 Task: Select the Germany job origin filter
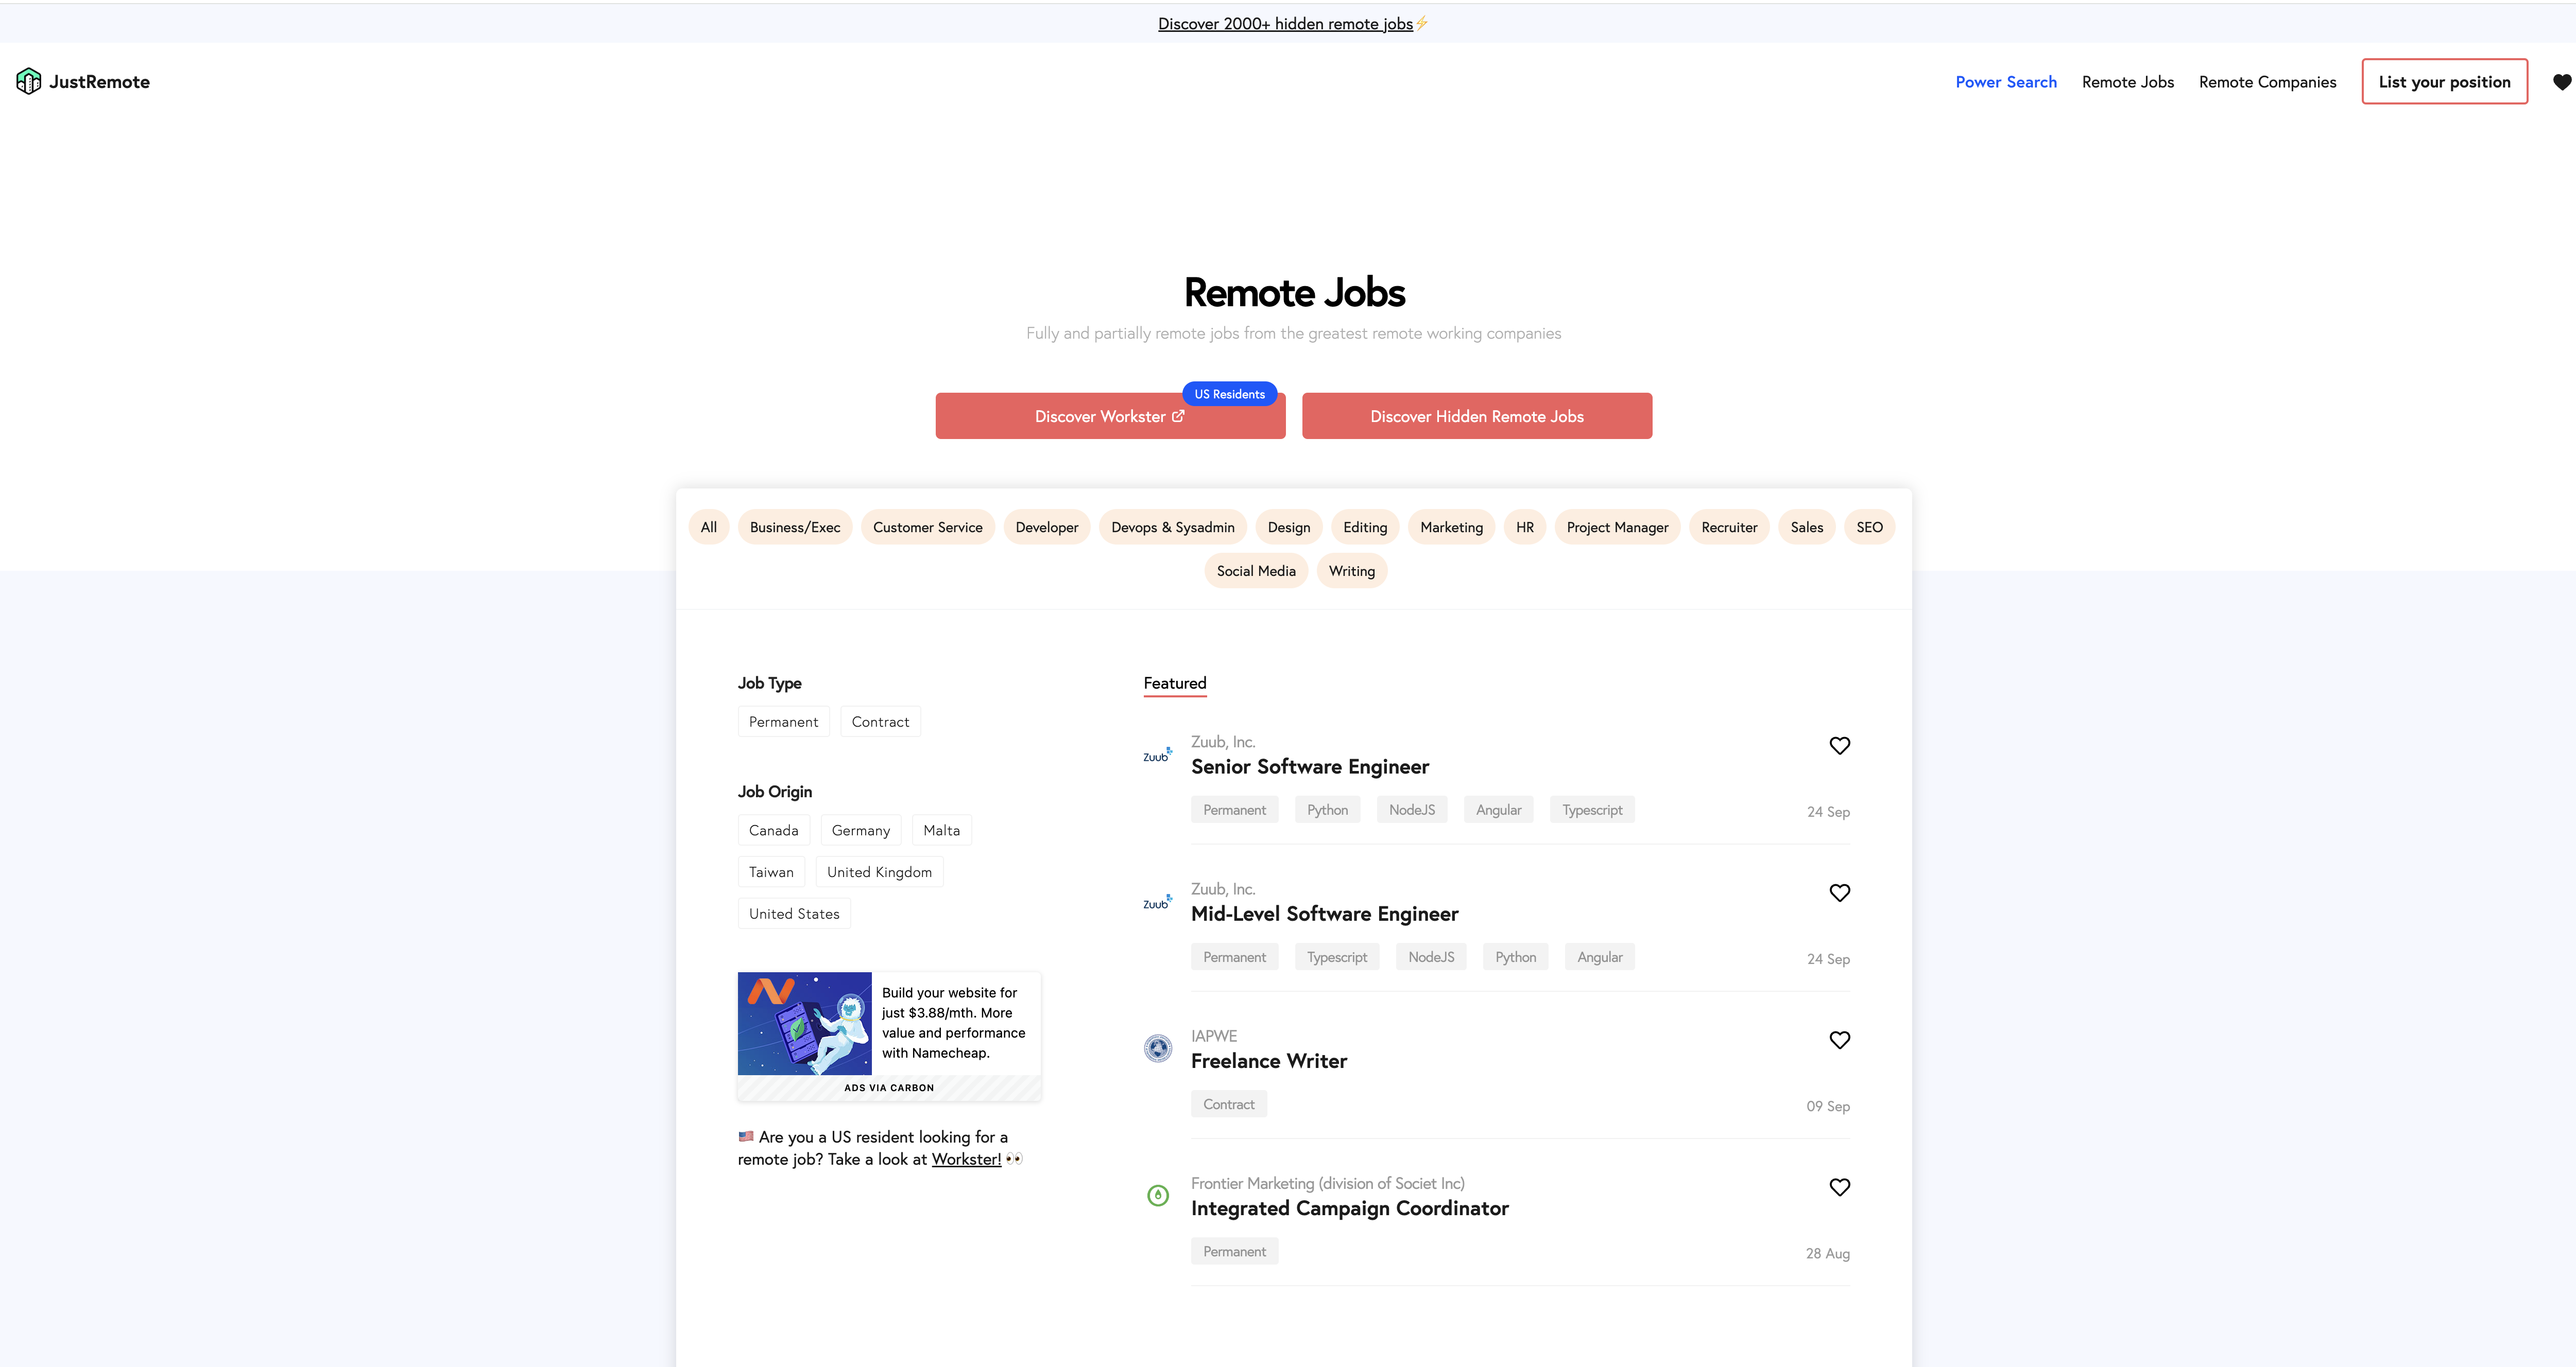860,830
